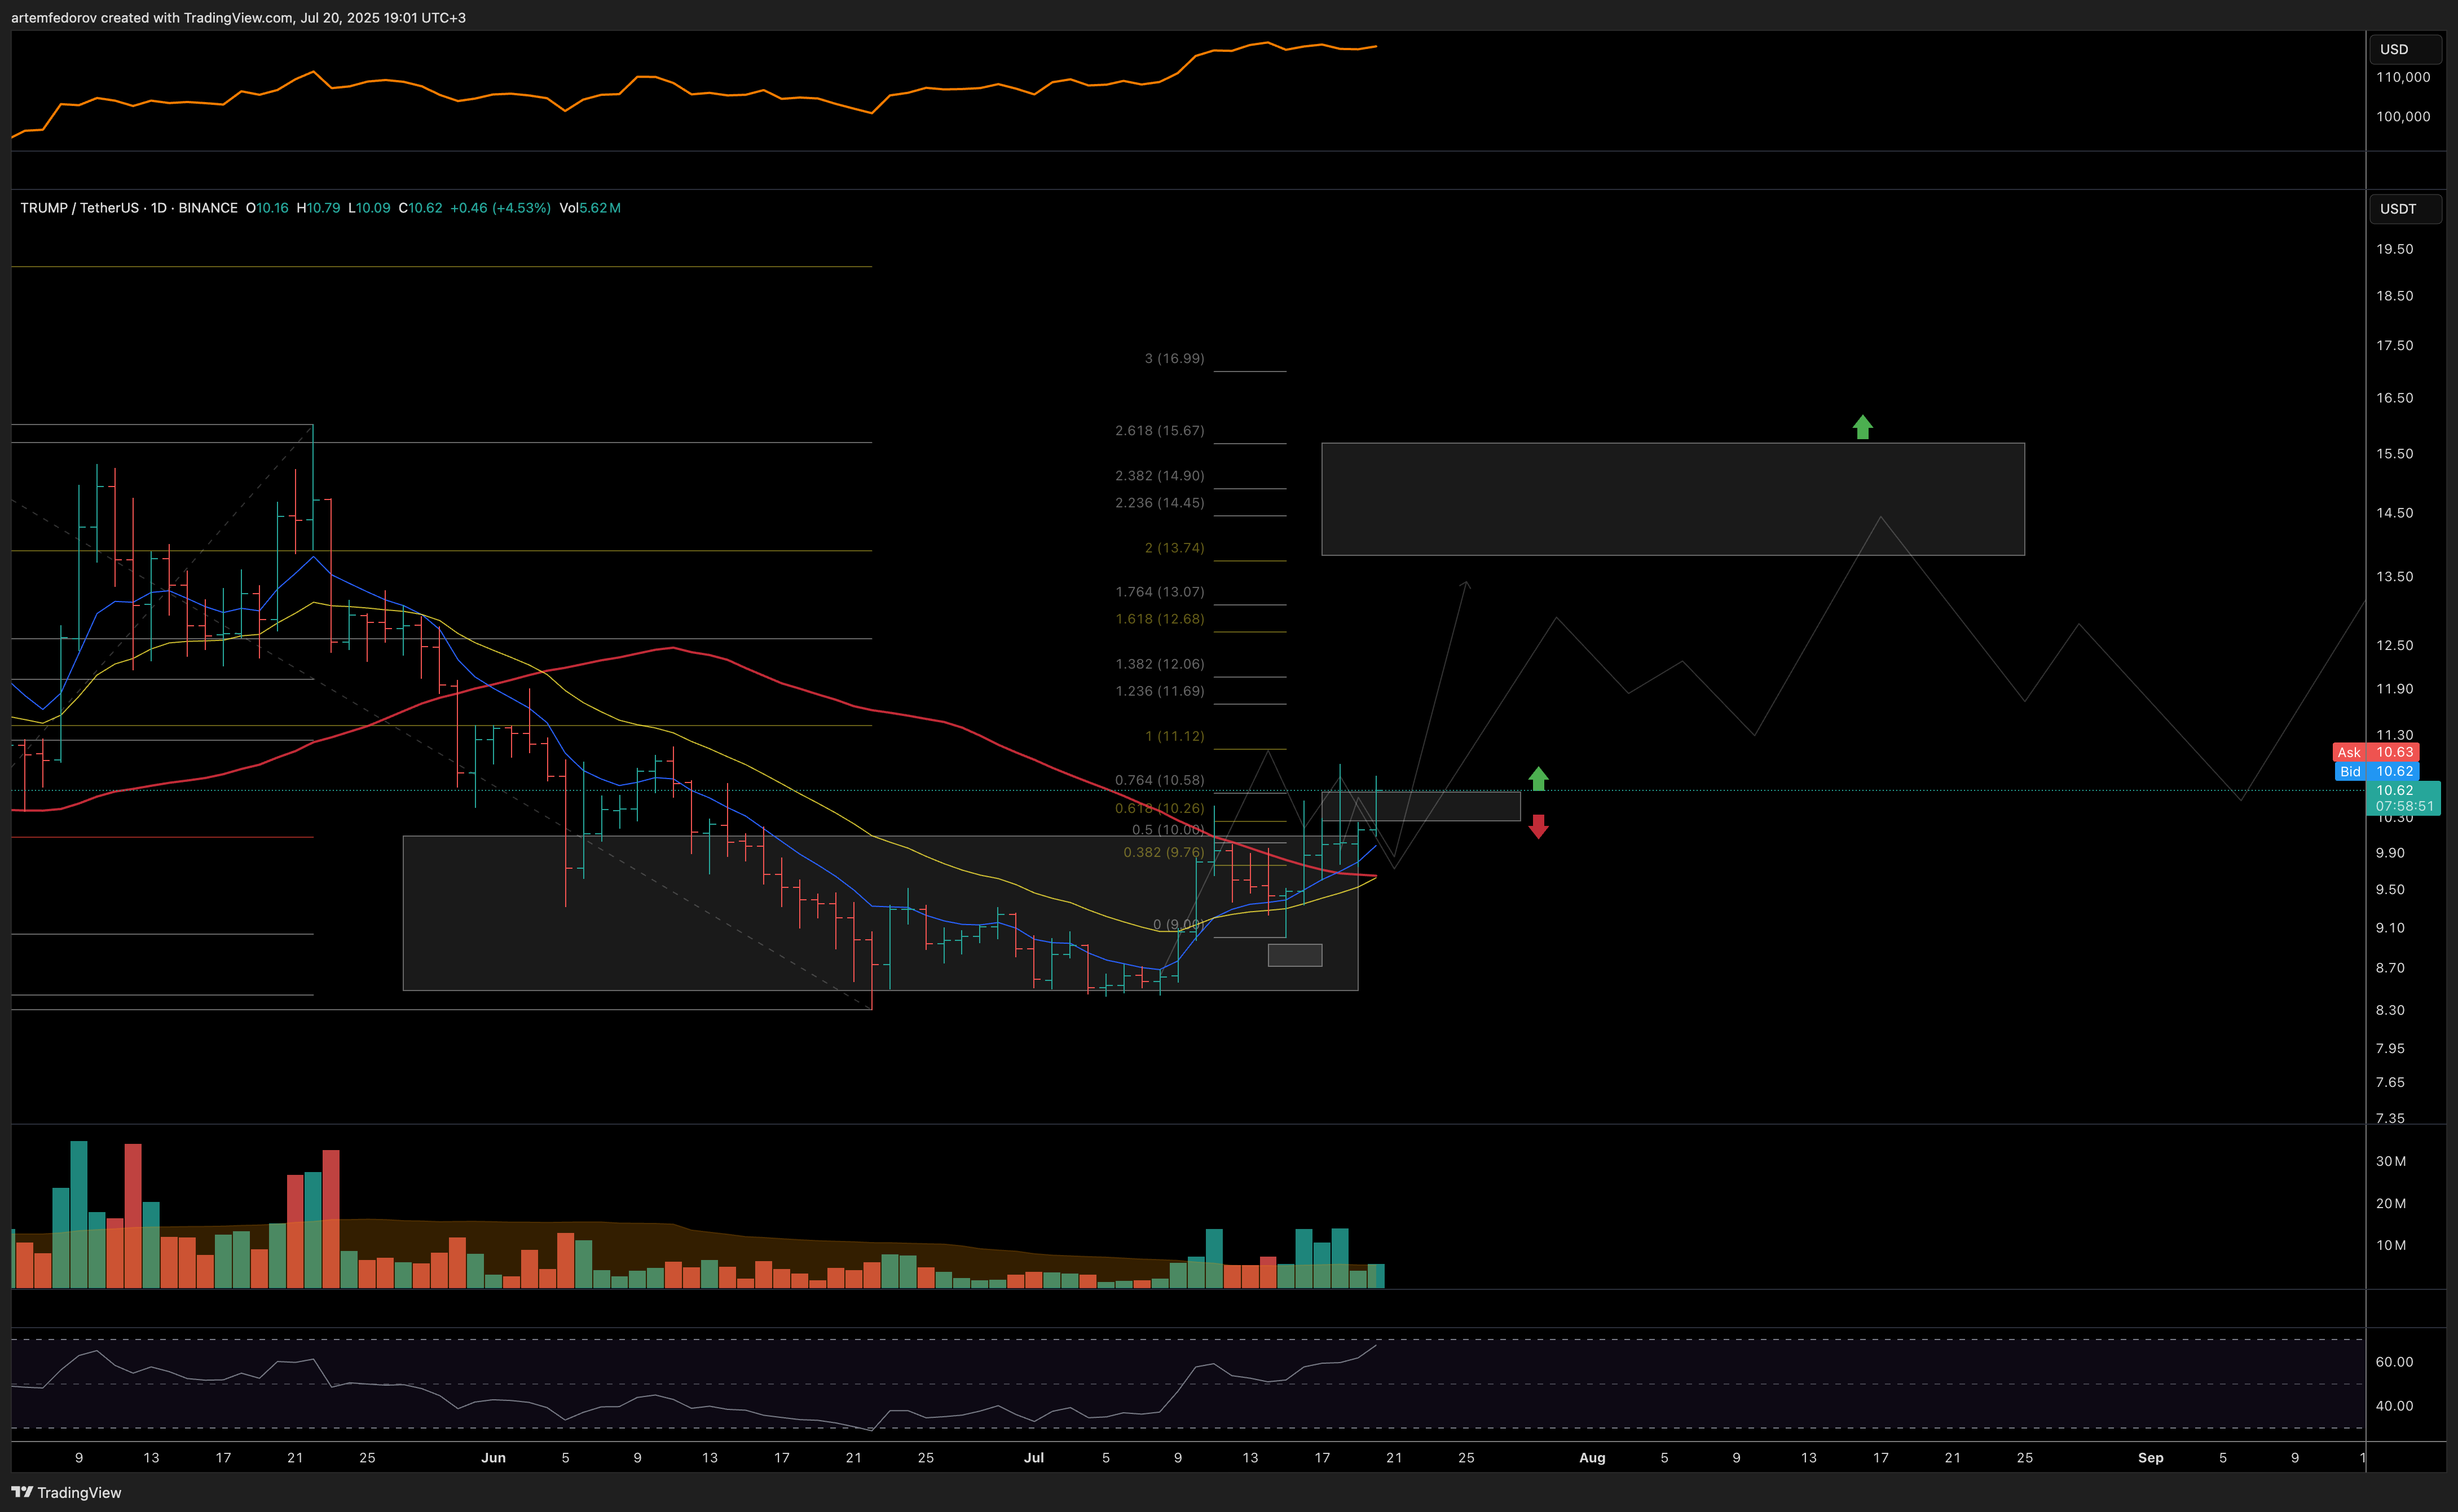
Task: Click the Fibonacci label 1.764 (13.07)
Action: (x=1160, y=591)
